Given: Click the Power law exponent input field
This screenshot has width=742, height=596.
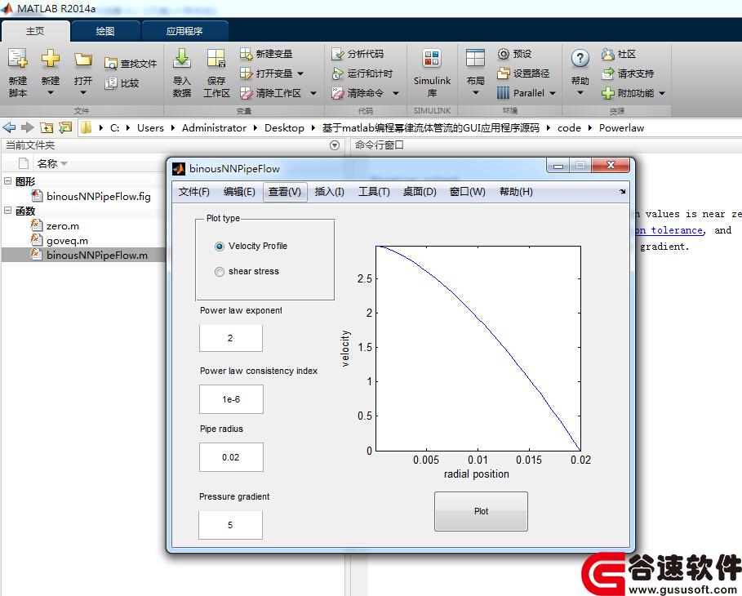Looking at the screenshot, I should click(x=231, y=338).
